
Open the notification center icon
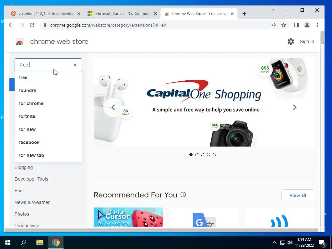tap(322, 243)
